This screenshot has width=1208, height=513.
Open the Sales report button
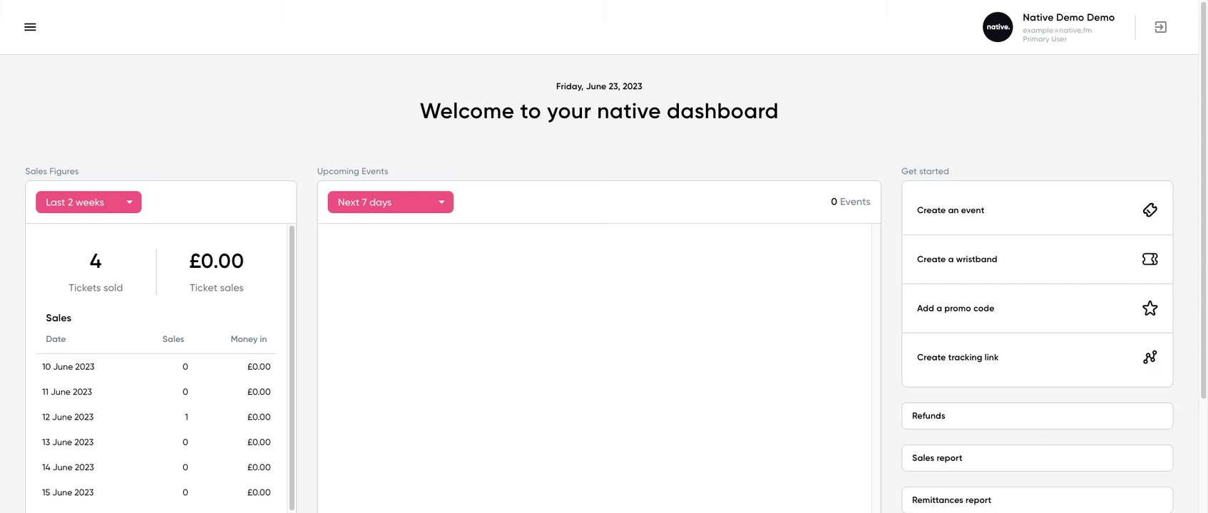point(1036,458)
